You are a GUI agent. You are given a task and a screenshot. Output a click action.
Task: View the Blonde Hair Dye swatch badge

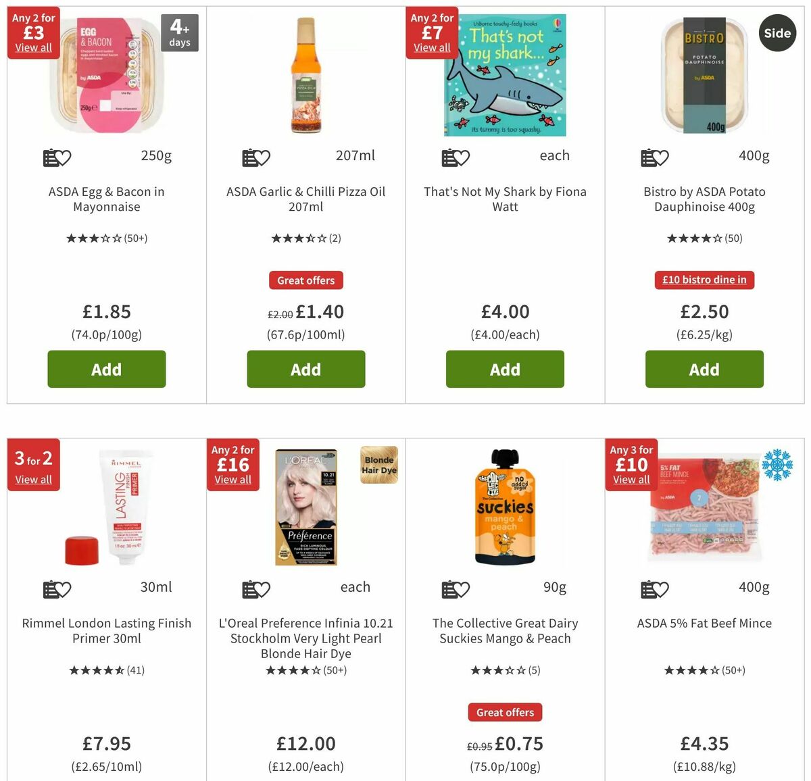point(378,465)
